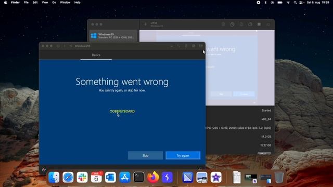The height and width of the screenshot is (187, 333).
Task: Click the Try again button
Action: (x=183, y=155)
